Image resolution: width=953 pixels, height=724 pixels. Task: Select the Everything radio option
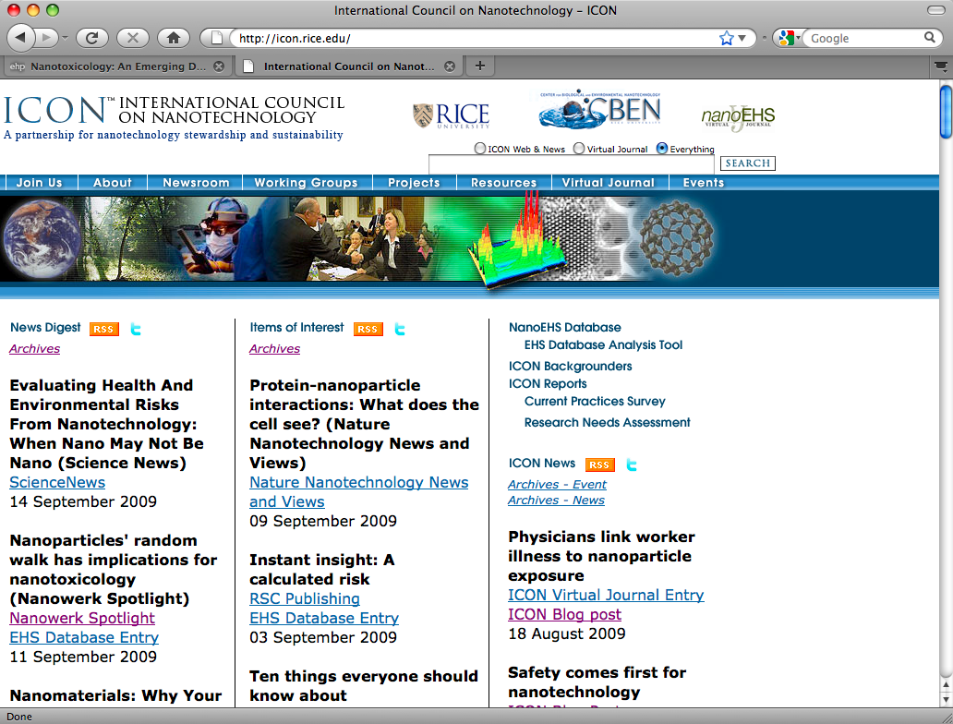point(662,149)
